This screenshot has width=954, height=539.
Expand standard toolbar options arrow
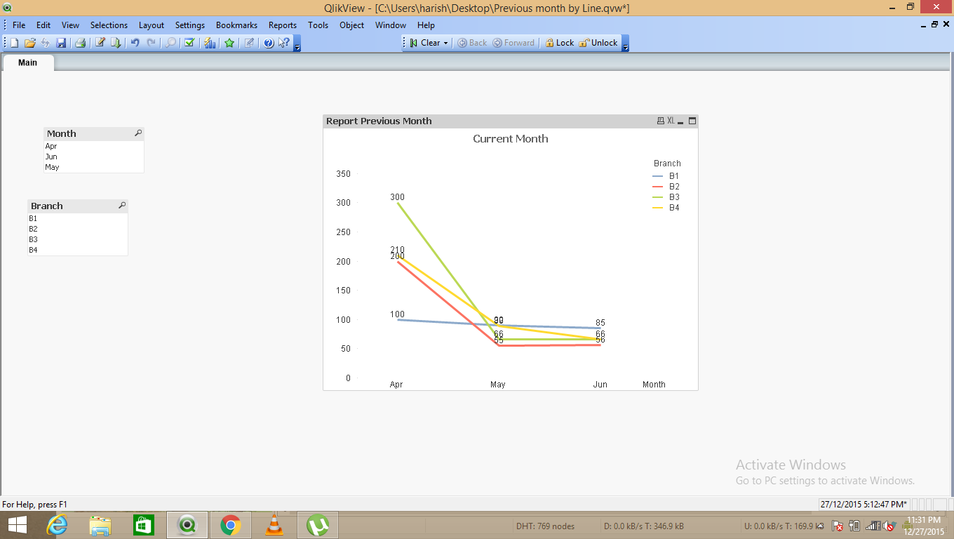pyautogui.click(x=297, y=44)
